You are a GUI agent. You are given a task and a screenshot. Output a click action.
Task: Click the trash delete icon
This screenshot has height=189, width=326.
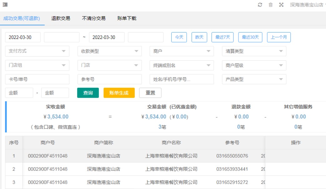(x=271, y=5)
